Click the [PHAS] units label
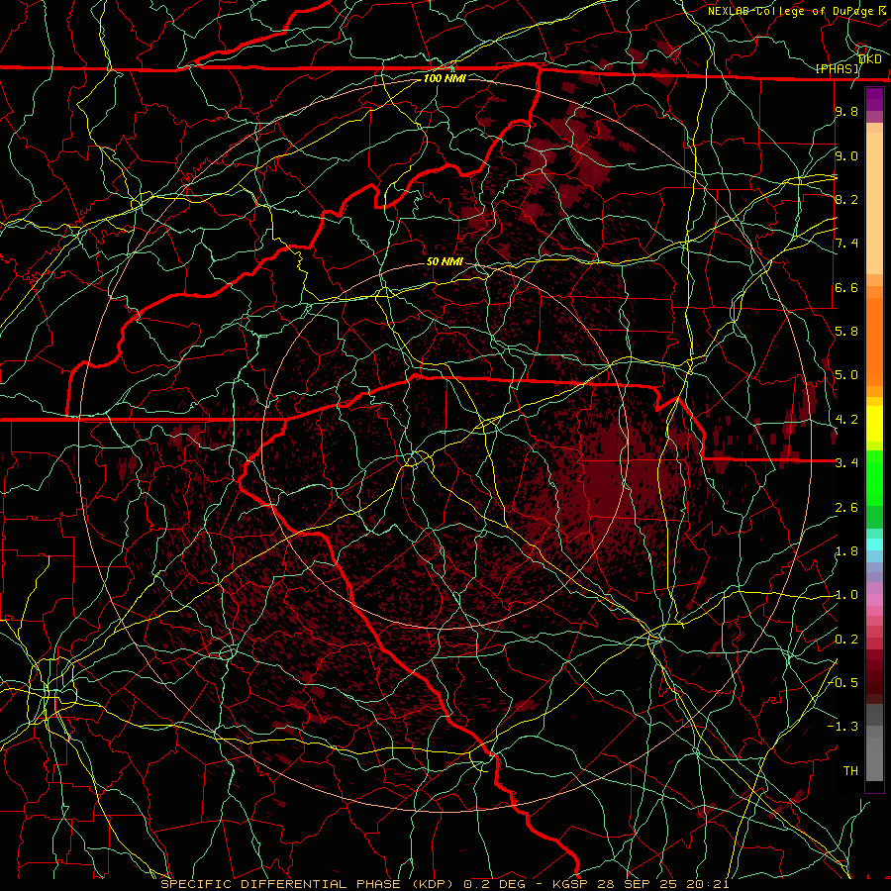891x891 pixels. click(838, 68)
